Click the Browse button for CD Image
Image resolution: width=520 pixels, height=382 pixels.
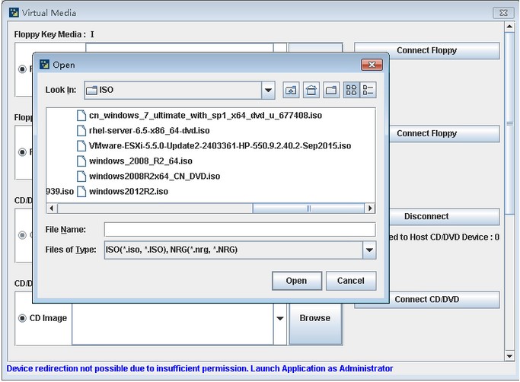pos(315,323)
